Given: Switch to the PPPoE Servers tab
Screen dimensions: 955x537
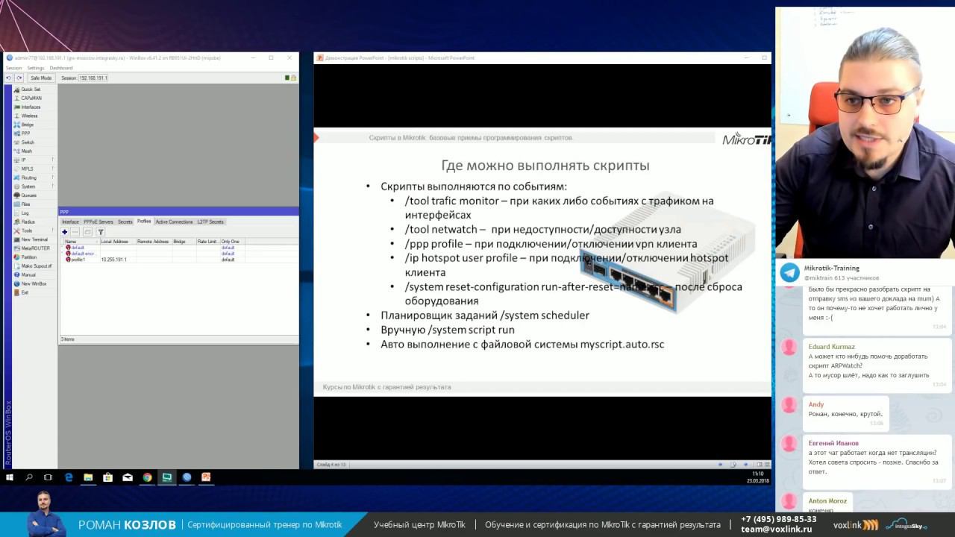Looking at the screenshot, I should [x=98, y=222].
